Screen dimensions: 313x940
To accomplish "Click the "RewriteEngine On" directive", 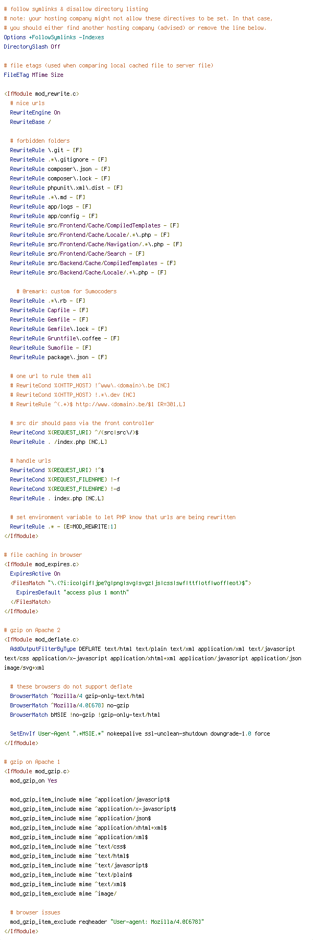I will [x=35, y=112].
